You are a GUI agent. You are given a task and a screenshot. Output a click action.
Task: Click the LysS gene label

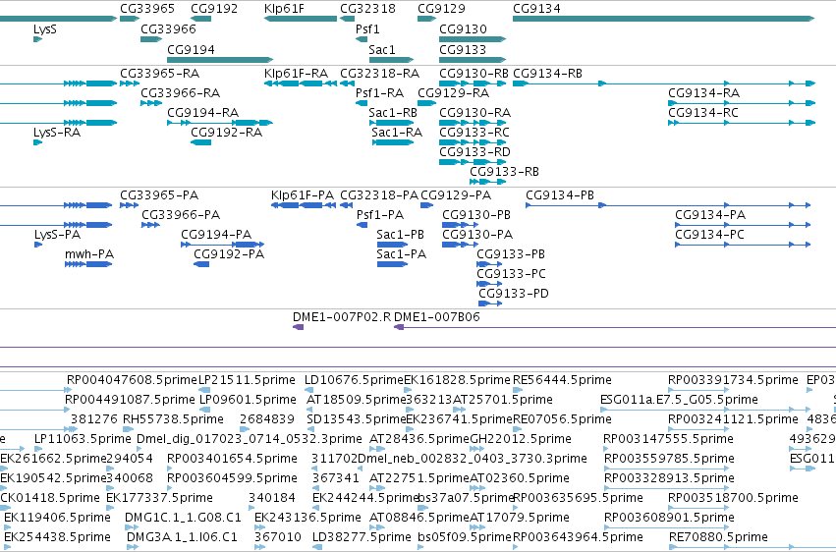[x=45, y=28]
